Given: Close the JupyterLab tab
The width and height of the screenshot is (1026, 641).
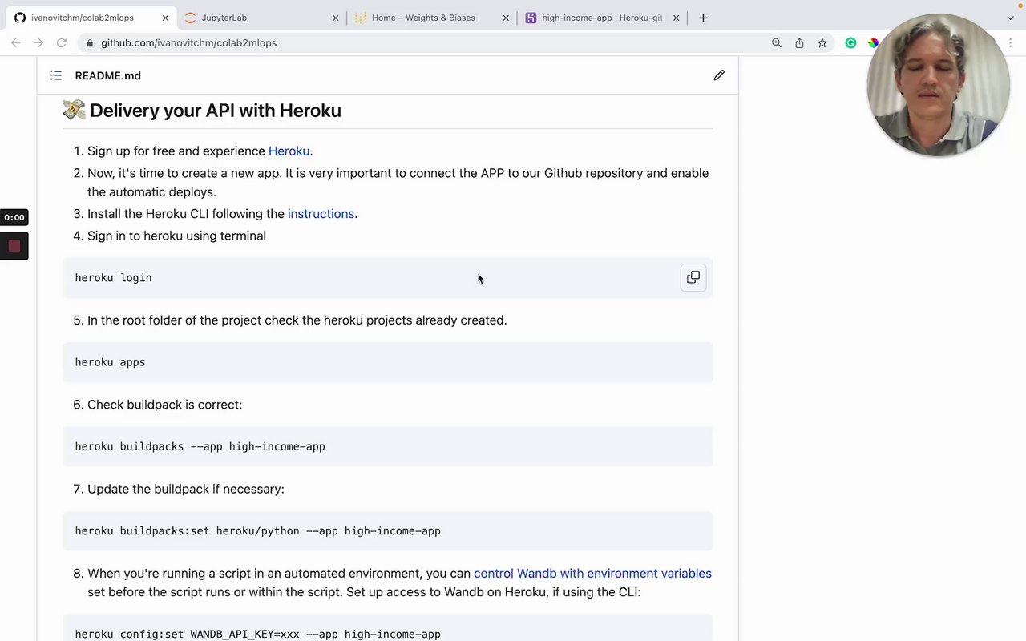Looking at the screenshot, I should [x=336, y=18].
